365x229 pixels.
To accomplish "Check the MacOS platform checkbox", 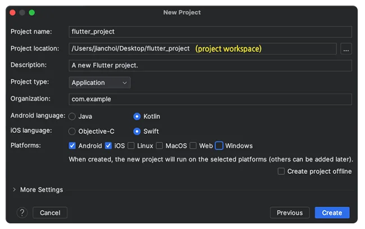I will 159,146.
